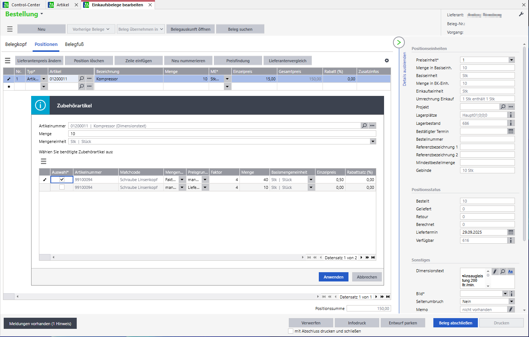Open the Mengeneinheit Stk dropdown
Viewport: 529px width, 337px height.
coord(373,141)
